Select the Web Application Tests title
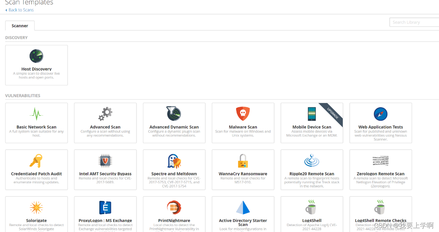 tap(381, 127)
